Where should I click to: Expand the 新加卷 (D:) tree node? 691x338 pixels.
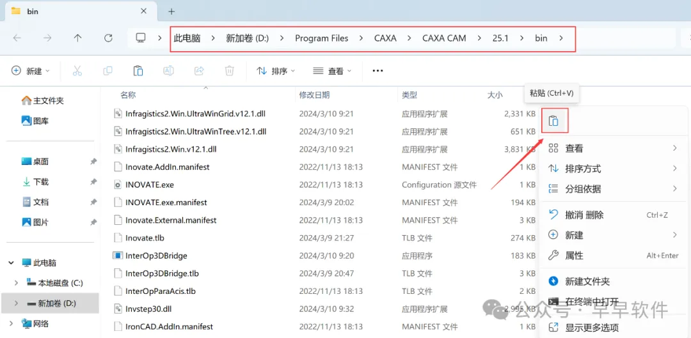(x=17, y=303)
